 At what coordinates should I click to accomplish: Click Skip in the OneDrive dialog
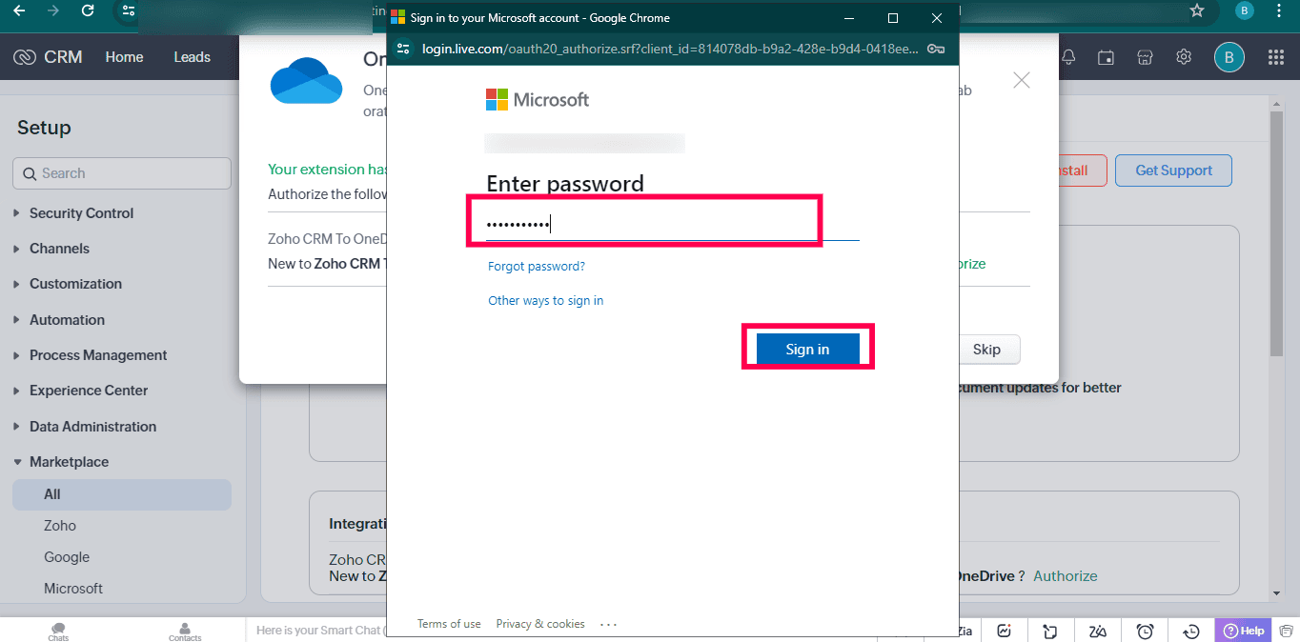tap(986, 350)
